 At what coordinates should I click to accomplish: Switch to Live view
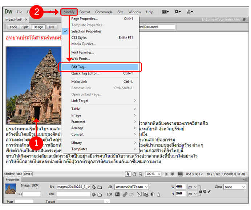(x=52, y=27)
